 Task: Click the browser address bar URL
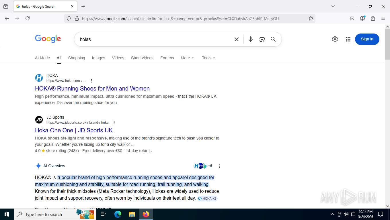point(180,19)
